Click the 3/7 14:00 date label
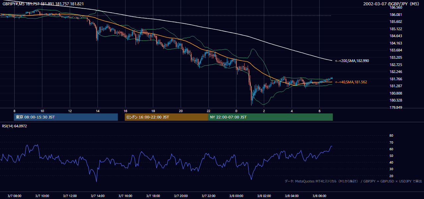 [x=98, y=196]
